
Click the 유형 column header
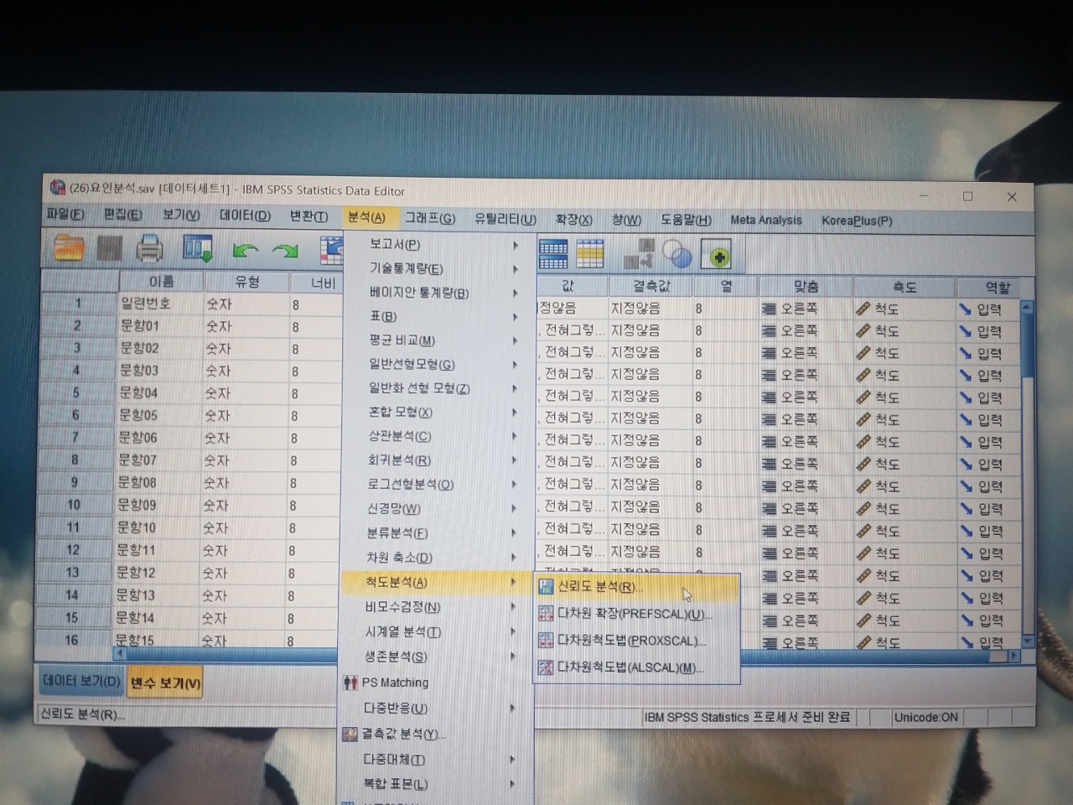coord(246,282)
